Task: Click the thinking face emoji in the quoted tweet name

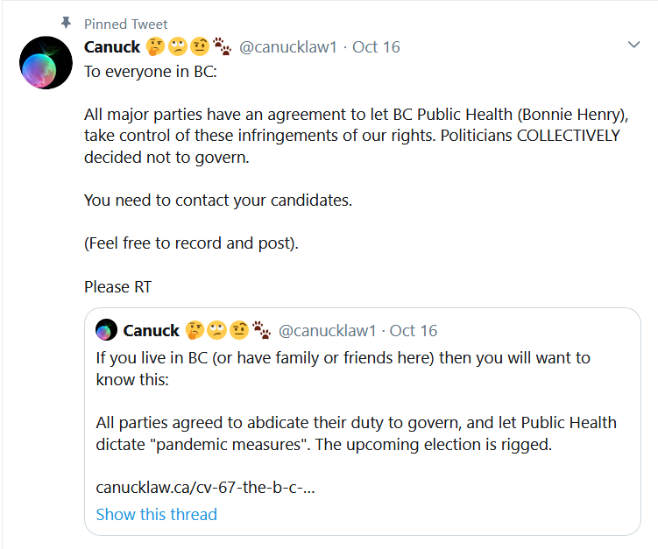Action: 195,330
